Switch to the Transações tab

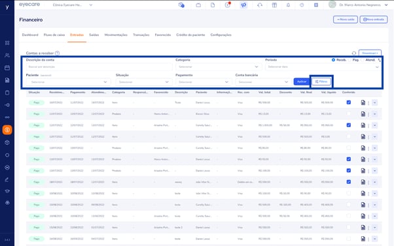tap(141, 35)
